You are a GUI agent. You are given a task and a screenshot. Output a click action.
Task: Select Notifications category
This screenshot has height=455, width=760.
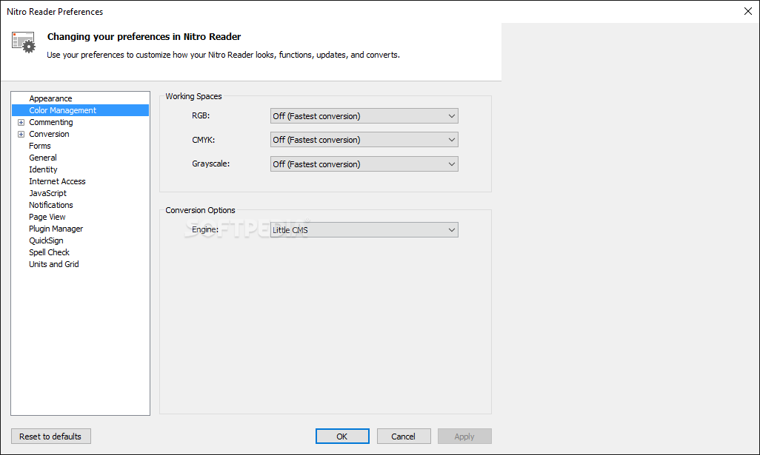tap(51, 205)
